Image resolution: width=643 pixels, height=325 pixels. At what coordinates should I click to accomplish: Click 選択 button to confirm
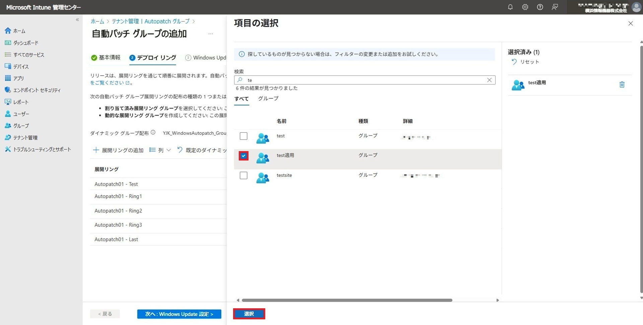pyautogui.click(x=249, y=314)
